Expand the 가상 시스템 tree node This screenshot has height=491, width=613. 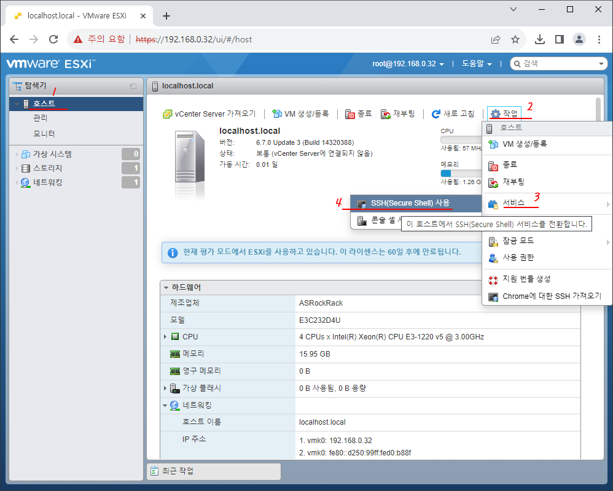pos(17,154)
